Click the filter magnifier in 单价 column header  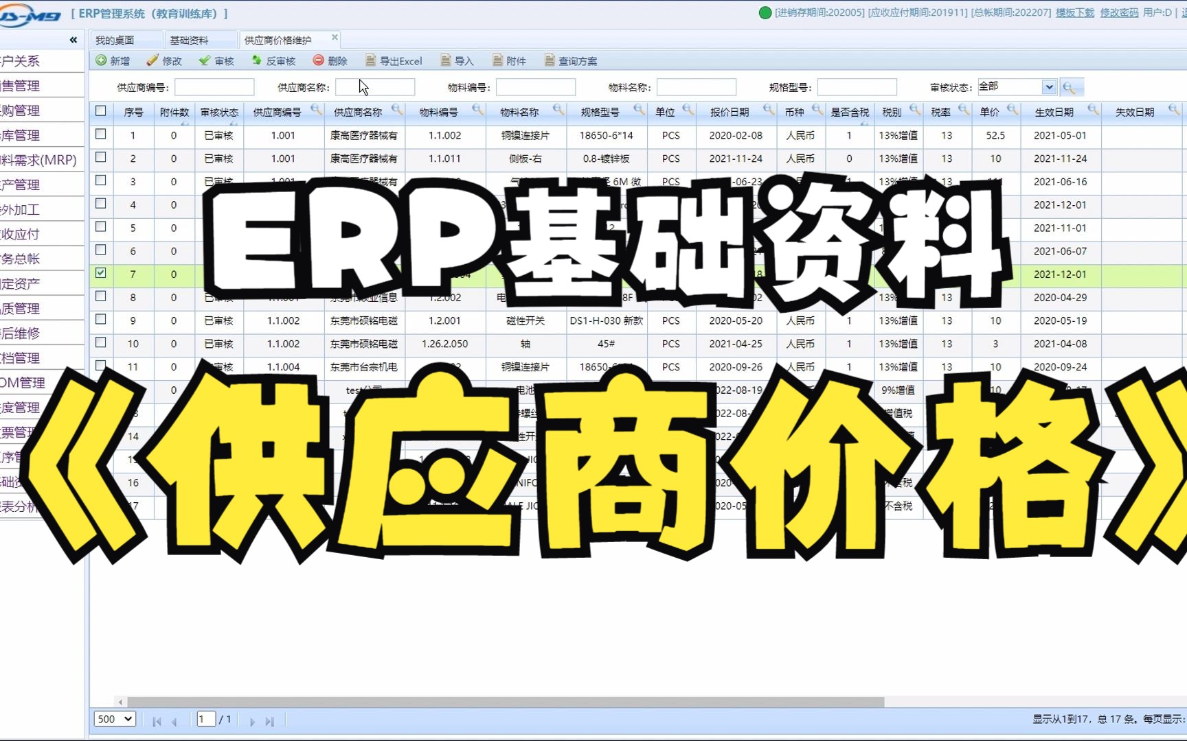(1013, 110)
